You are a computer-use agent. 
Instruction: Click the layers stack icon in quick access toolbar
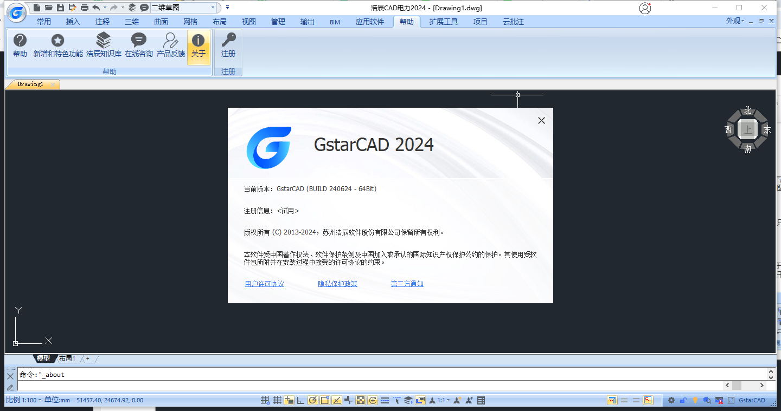(x=132, y=8)
